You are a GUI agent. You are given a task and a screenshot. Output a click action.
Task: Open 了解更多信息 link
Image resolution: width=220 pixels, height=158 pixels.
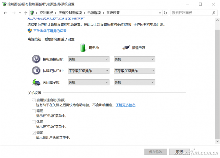(126, 105)
